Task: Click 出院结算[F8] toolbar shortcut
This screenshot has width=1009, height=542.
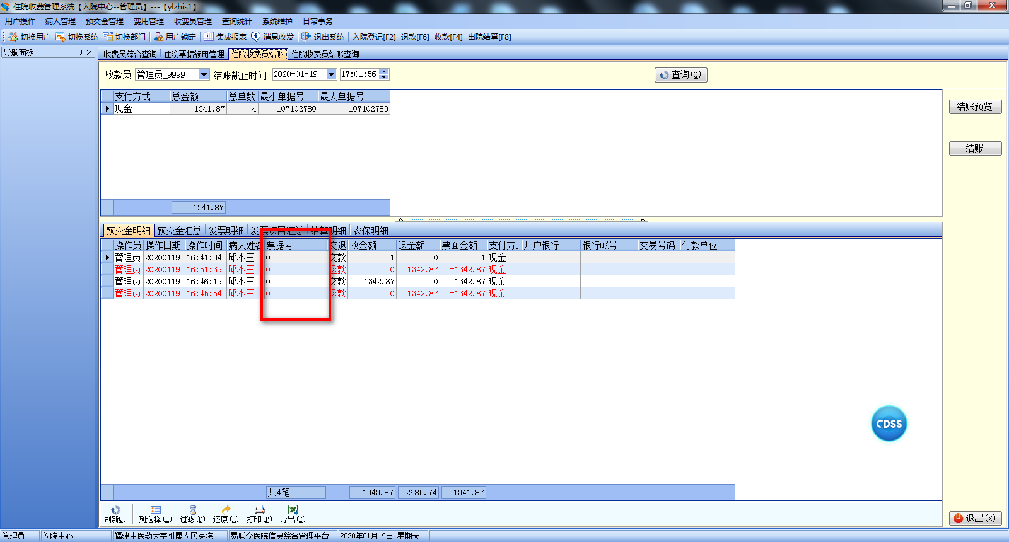Action: [489, 37]
